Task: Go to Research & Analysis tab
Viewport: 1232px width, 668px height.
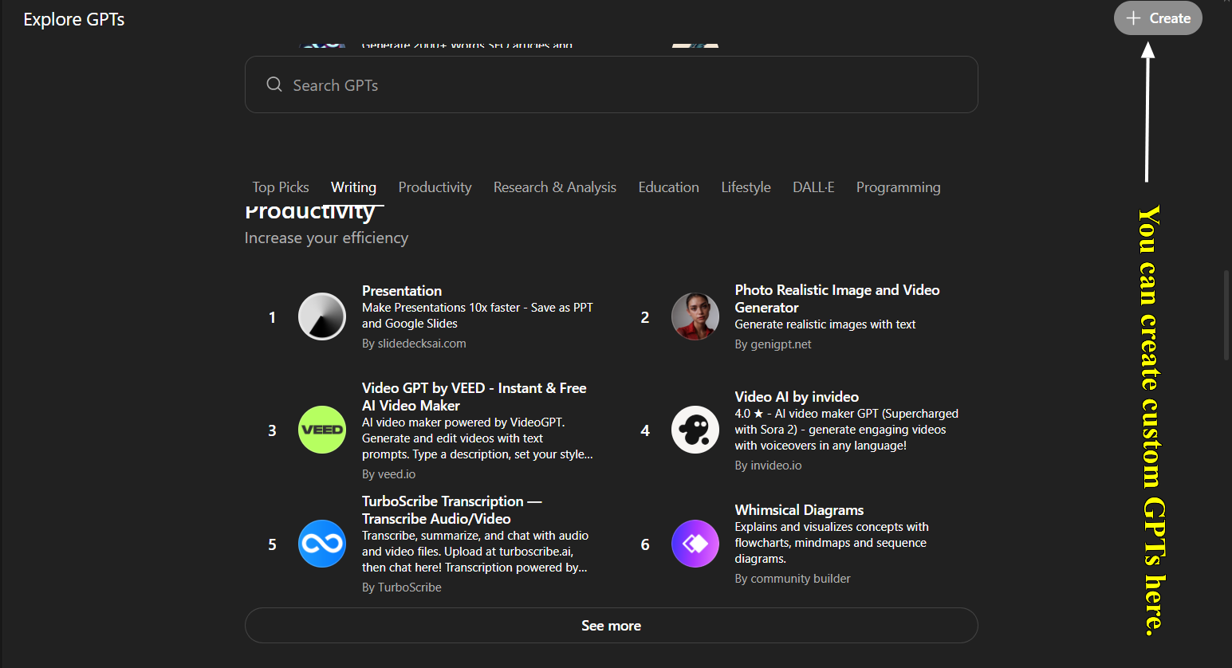Action: pyautogui.click(x=554, y=187)
